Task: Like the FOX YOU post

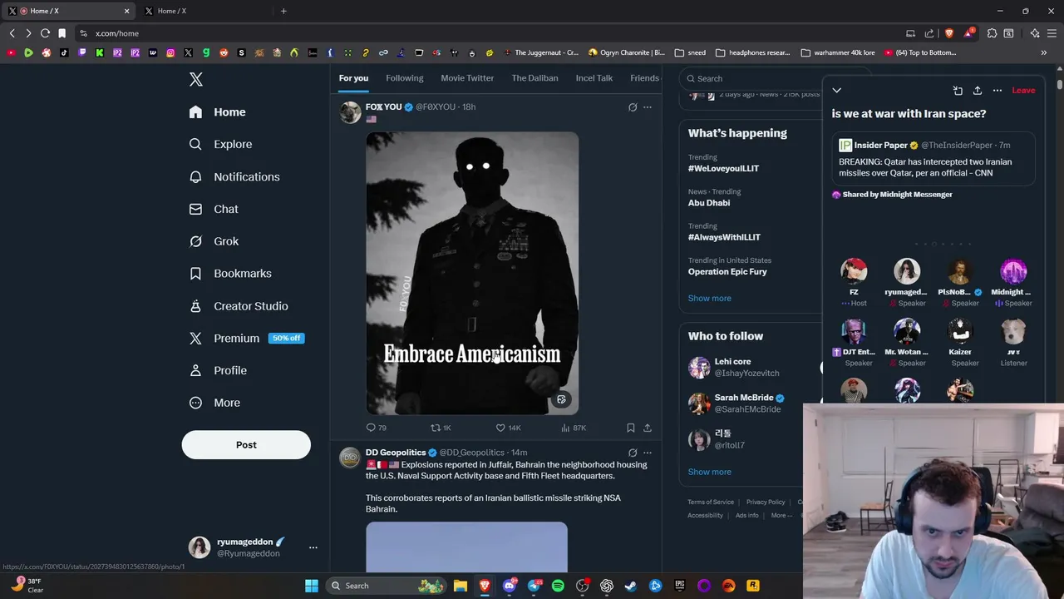Action: click(508, 428)
